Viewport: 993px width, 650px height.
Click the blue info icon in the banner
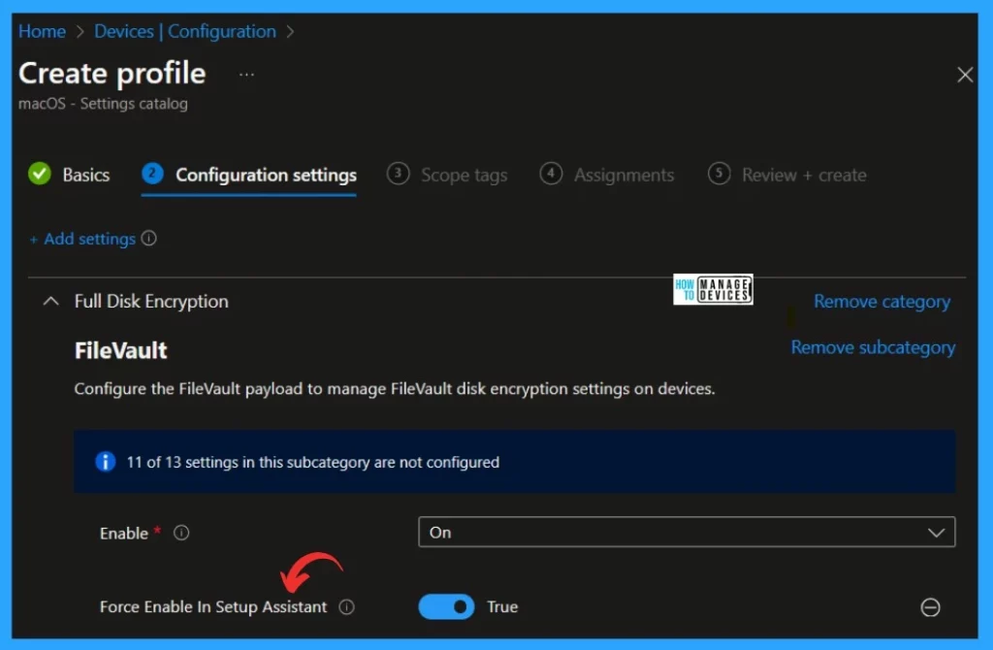[105, 462]
